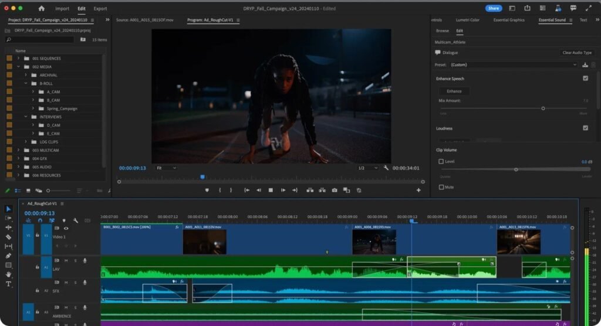The image size is (601, 326).
Task: Open the 1/2 playback resolution dropdown
Action: click(x=367, y=168)
